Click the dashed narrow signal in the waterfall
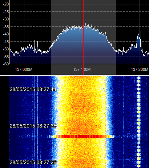149x168 pixels. click(138, 122)
